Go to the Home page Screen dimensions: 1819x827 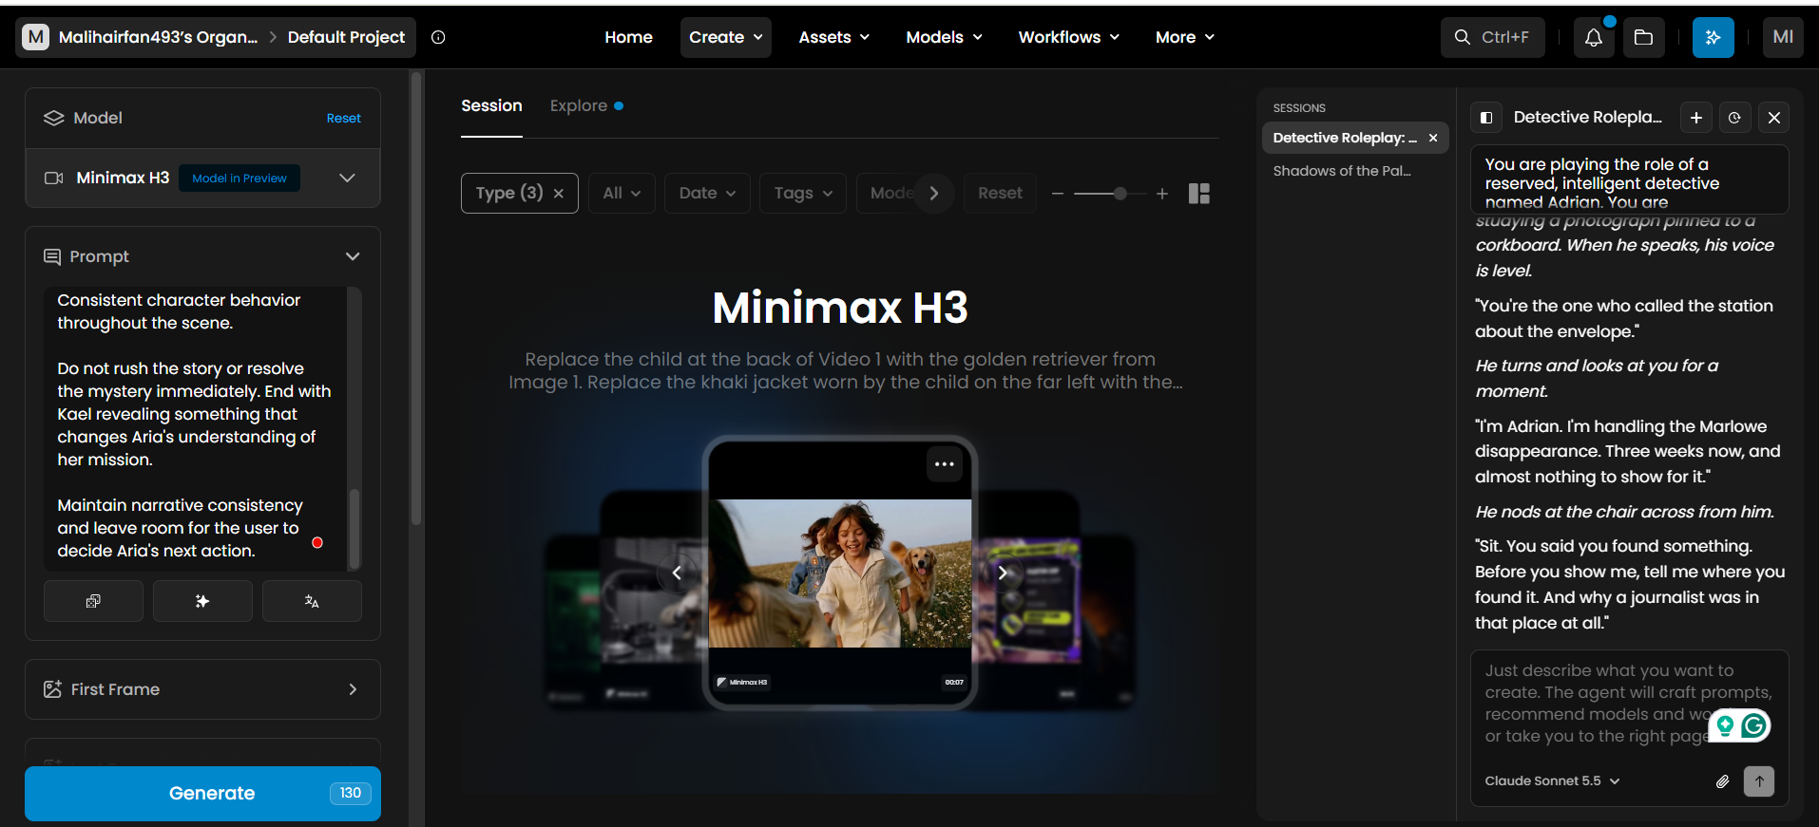coord(628,37)
